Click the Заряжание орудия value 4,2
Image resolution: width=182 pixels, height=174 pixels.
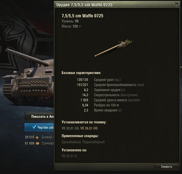(x=86, y=90)
